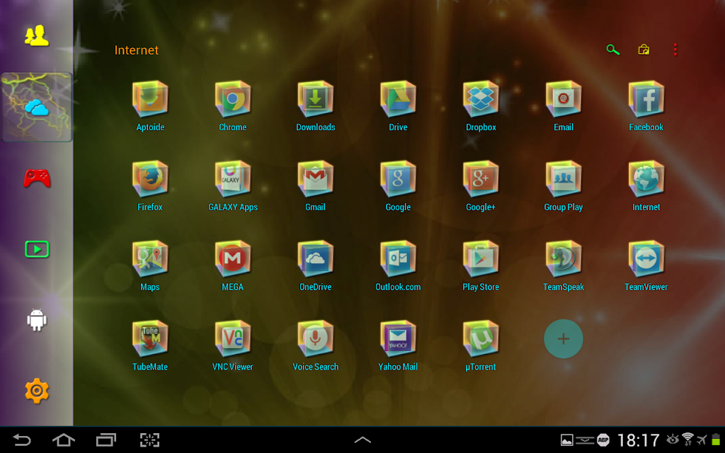725x453 pixels.
Task: Open Google Drive
Action: coord(398,99)
